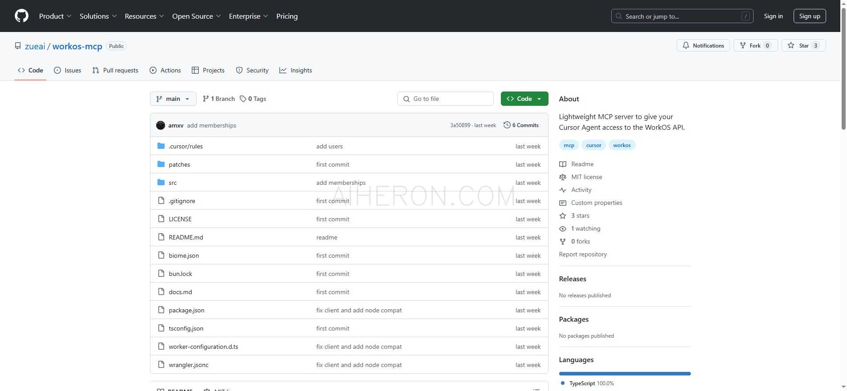
Task: Open the worker-configuration.d.ts file
Action: 203,347
